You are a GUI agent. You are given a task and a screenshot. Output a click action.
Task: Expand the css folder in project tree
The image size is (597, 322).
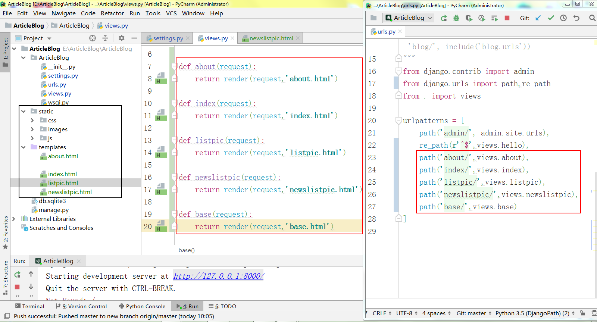32,120
